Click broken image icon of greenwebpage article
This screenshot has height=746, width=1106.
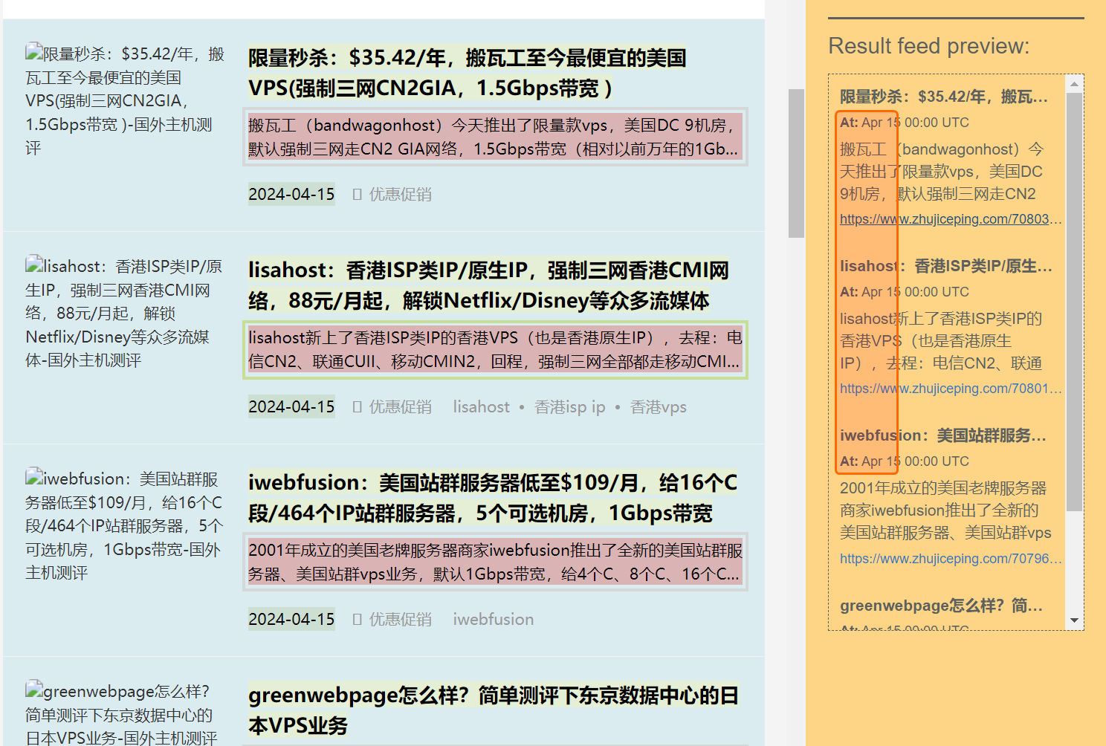point(34,690)
